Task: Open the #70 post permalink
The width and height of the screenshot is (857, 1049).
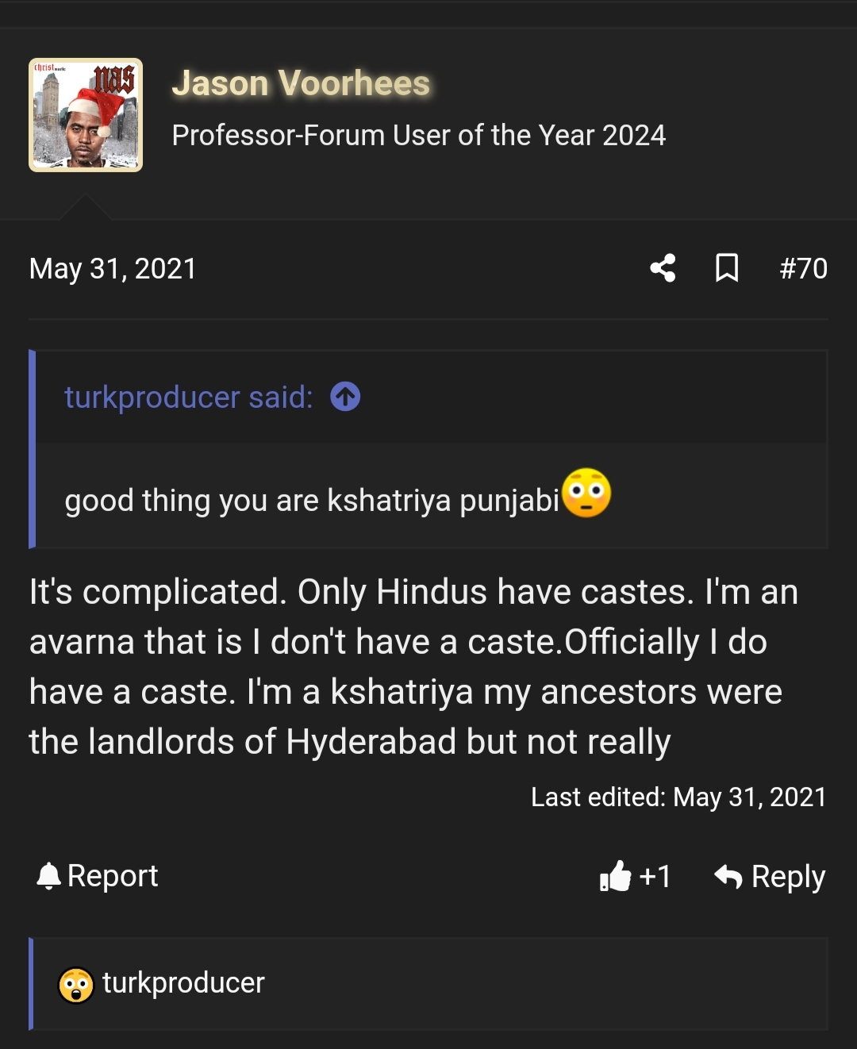Action: (803, 268)
